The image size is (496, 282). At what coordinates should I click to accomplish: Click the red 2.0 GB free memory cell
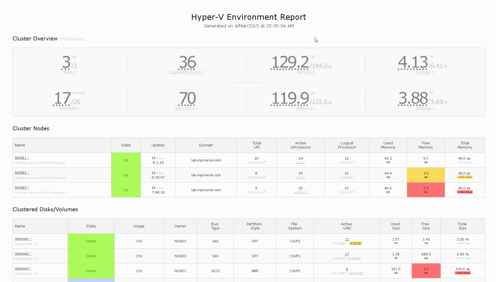426,190
